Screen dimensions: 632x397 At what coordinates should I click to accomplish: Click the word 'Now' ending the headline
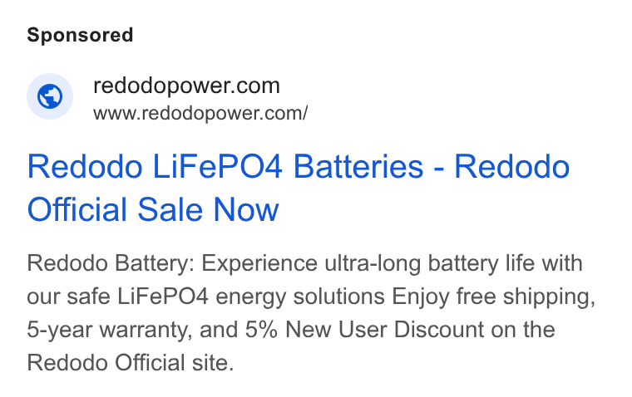pyautogui.click(x=246, y=209)
